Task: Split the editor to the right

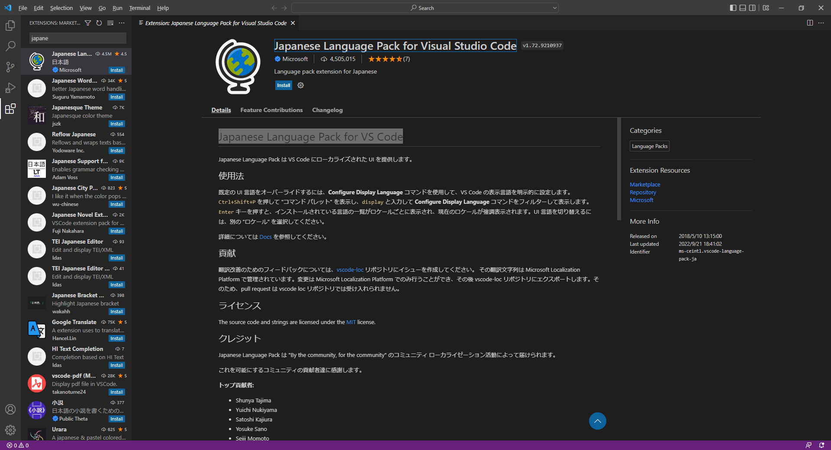Action: click(x=810, y=23)
